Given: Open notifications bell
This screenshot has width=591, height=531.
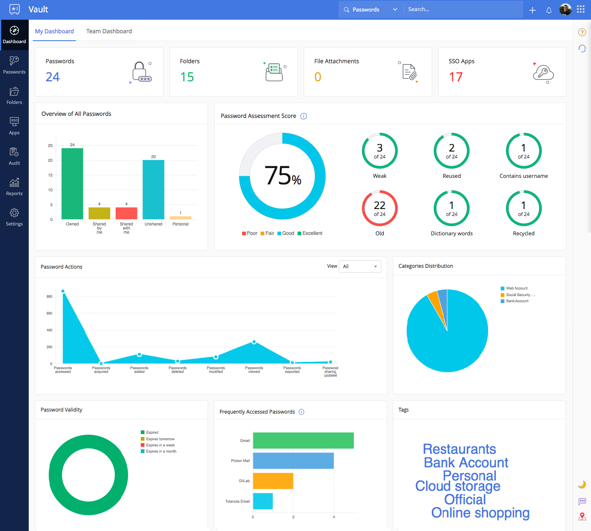Looking at the screenshot, I should click(549, 10).
